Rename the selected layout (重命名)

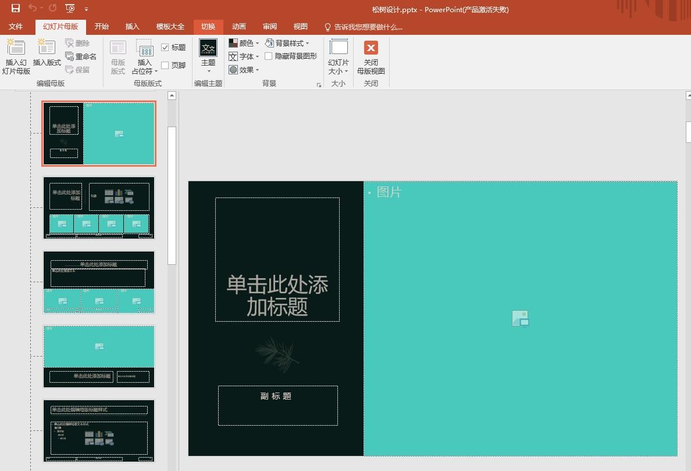tap(81, 56)
